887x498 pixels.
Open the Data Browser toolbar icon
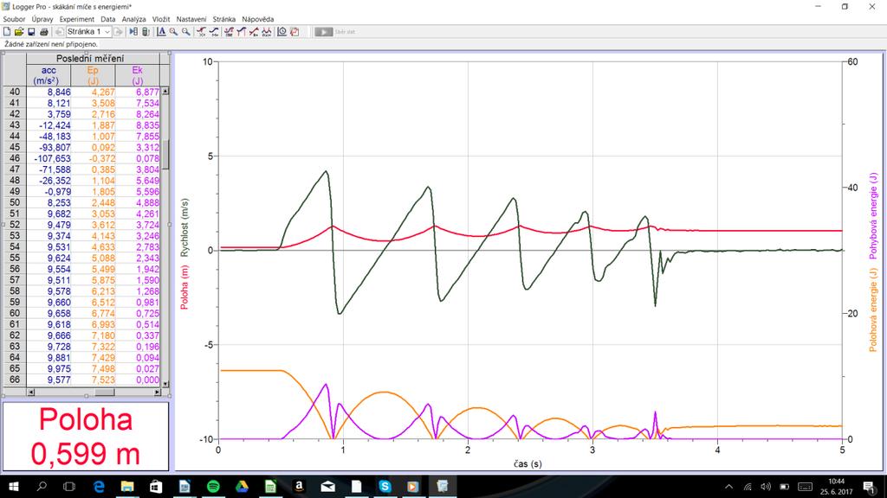[133, 32]
